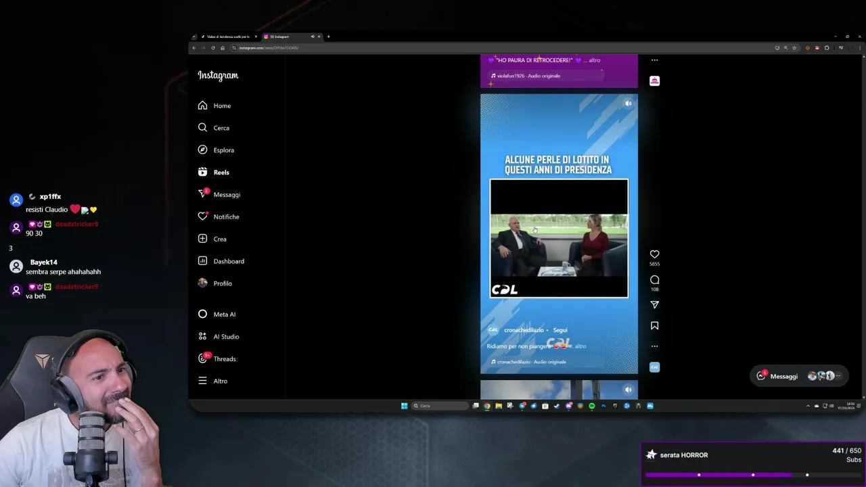The height and width of the screenshot is (487, 866).
Task: Open Meta AI from the sidebar
Action: [216, 314]
